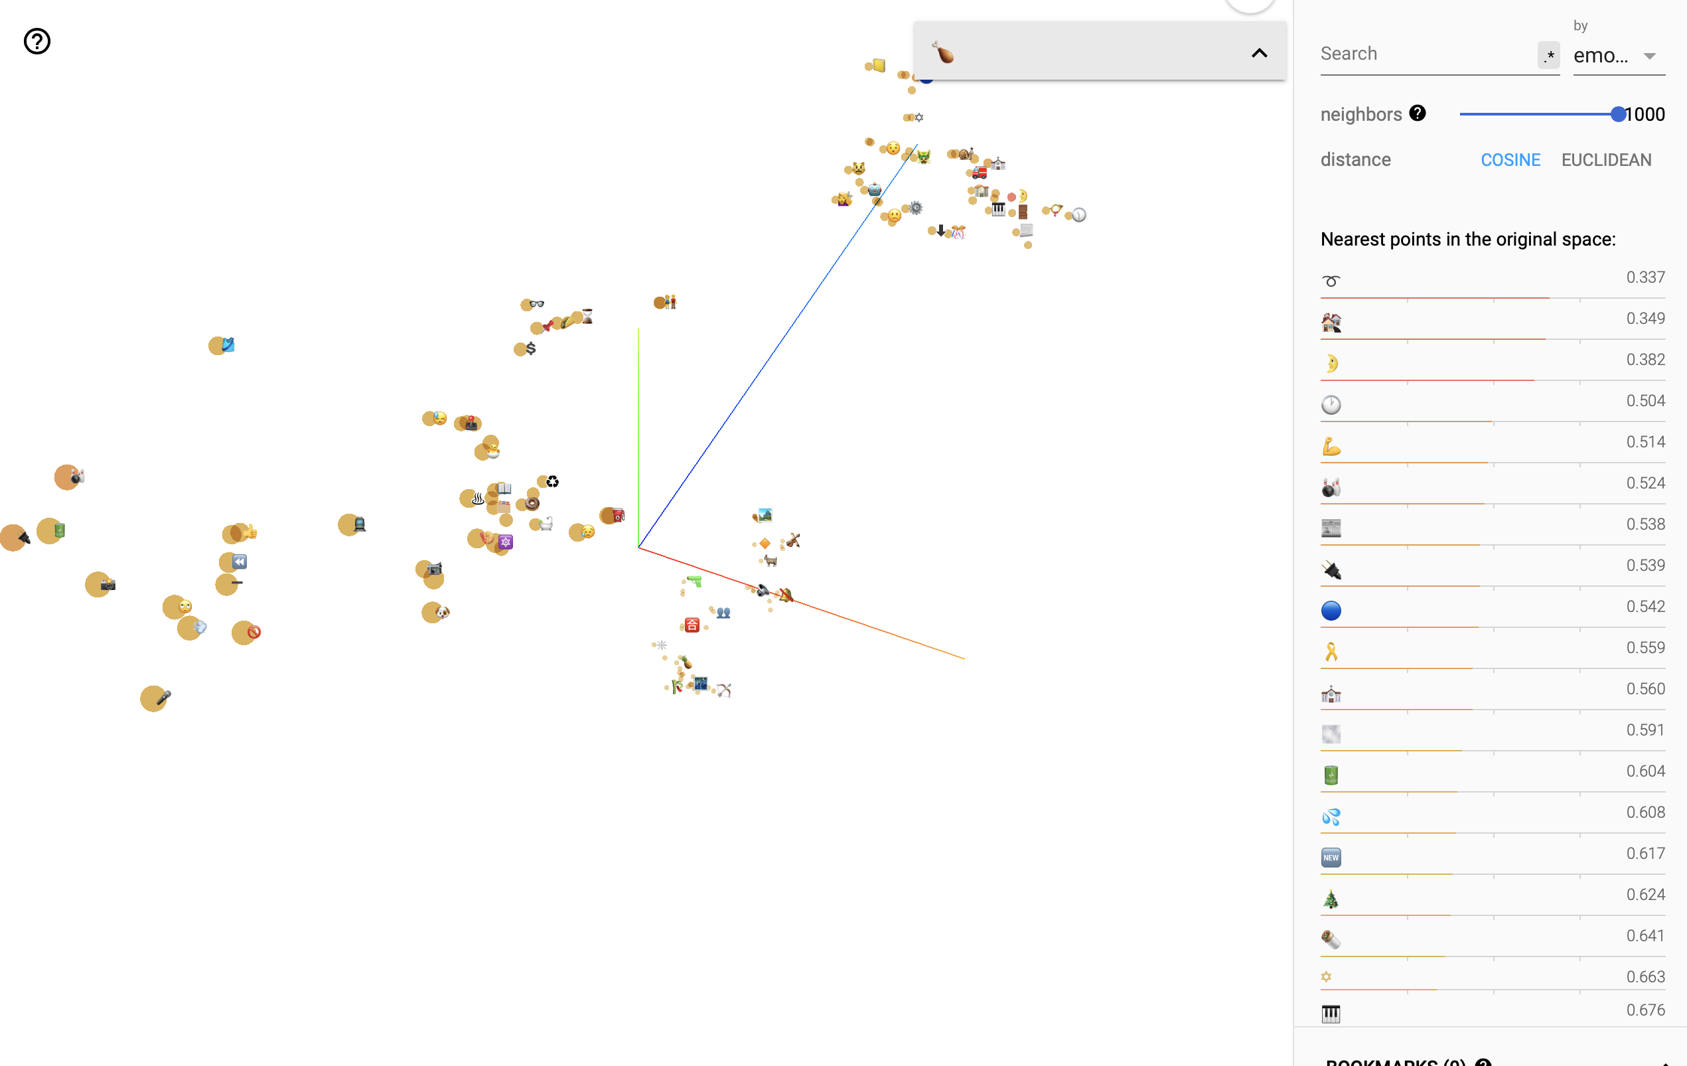Select EUCLIDEAN distance metric
1687x1066 pixels.
coord(1606,160)
